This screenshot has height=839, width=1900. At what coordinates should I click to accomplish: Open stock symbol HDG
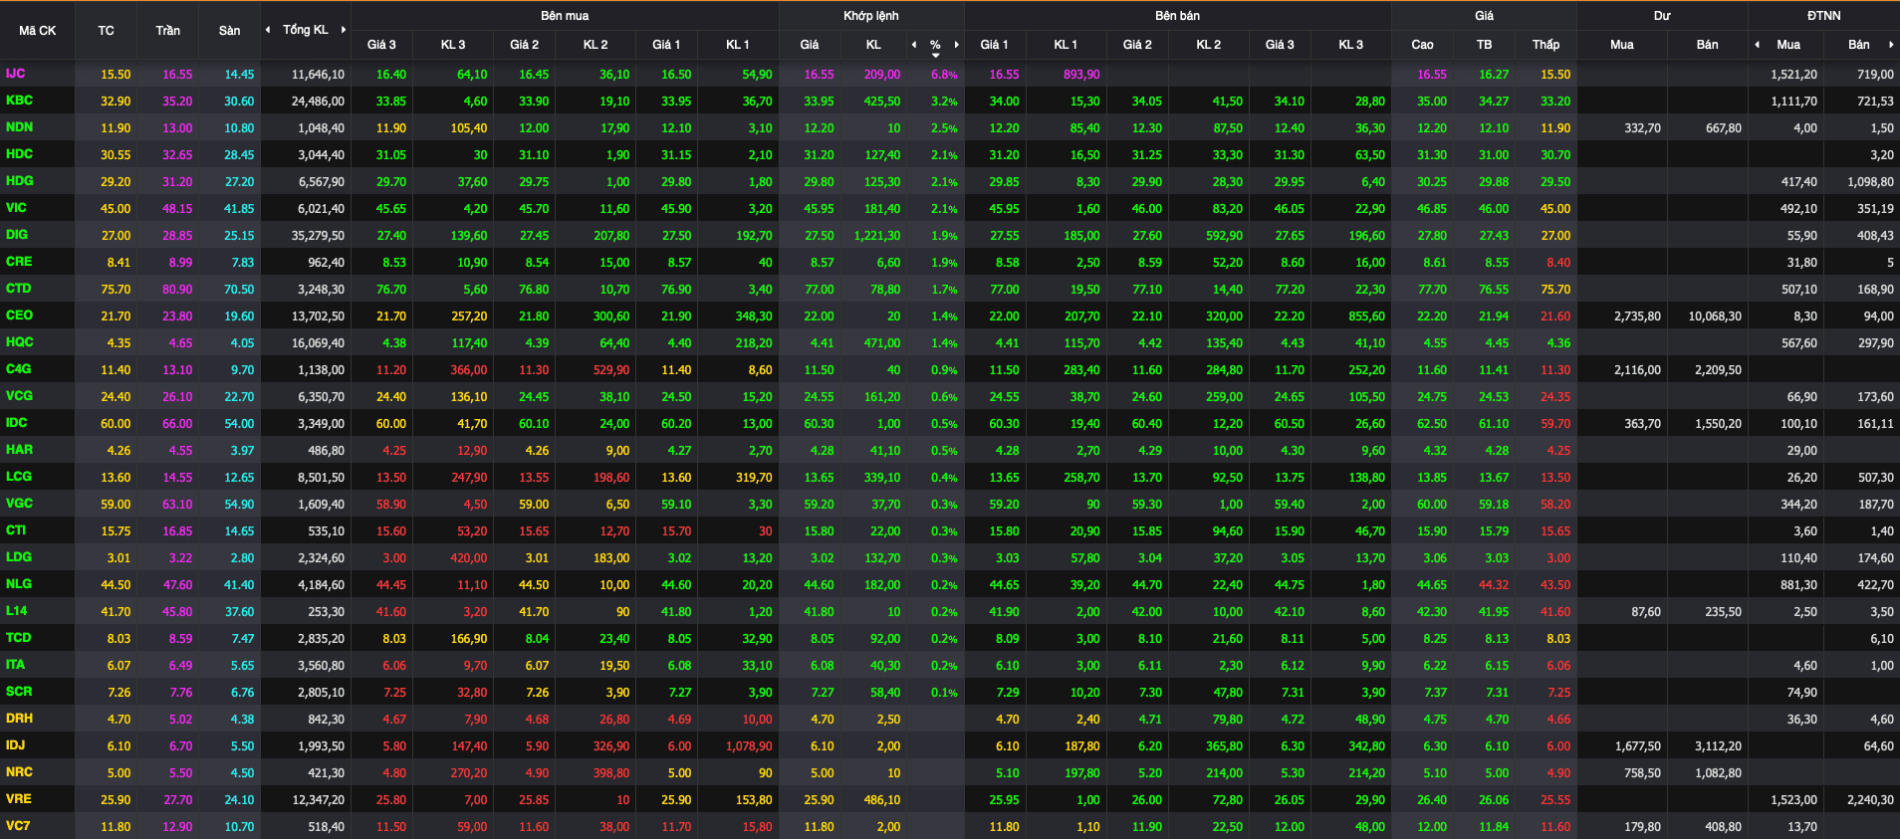20,181
